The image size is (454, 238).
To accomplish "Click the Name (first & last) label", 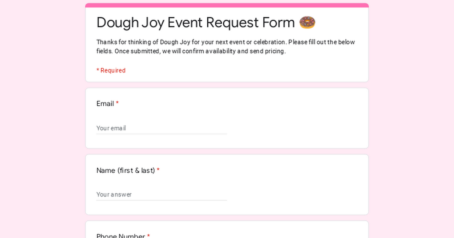I will click(x=125, y=170).
